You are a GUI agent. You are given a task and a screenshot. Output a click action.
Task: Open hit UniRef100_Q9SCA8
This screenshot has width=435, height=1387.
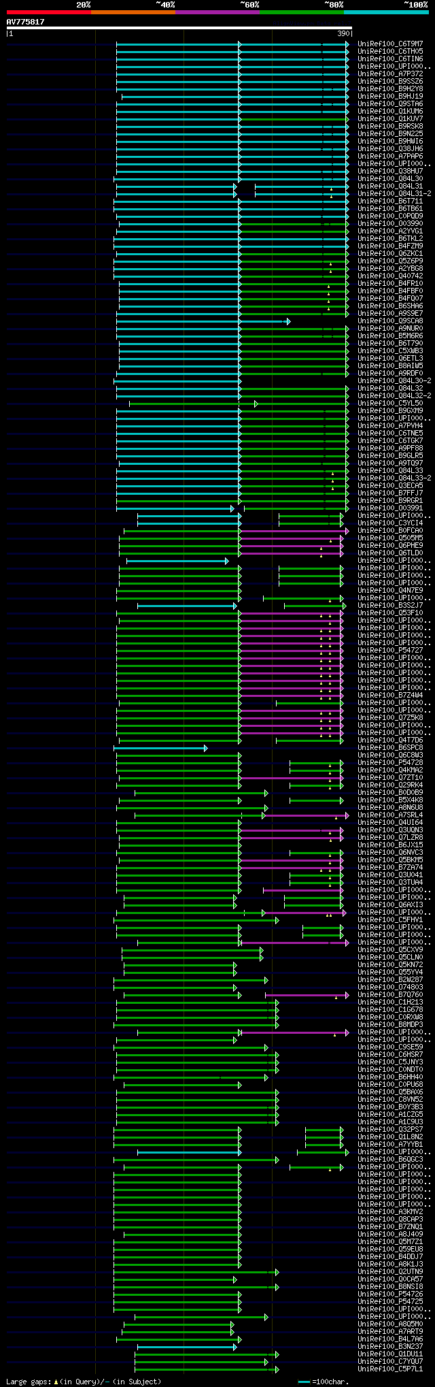[390, 321]
